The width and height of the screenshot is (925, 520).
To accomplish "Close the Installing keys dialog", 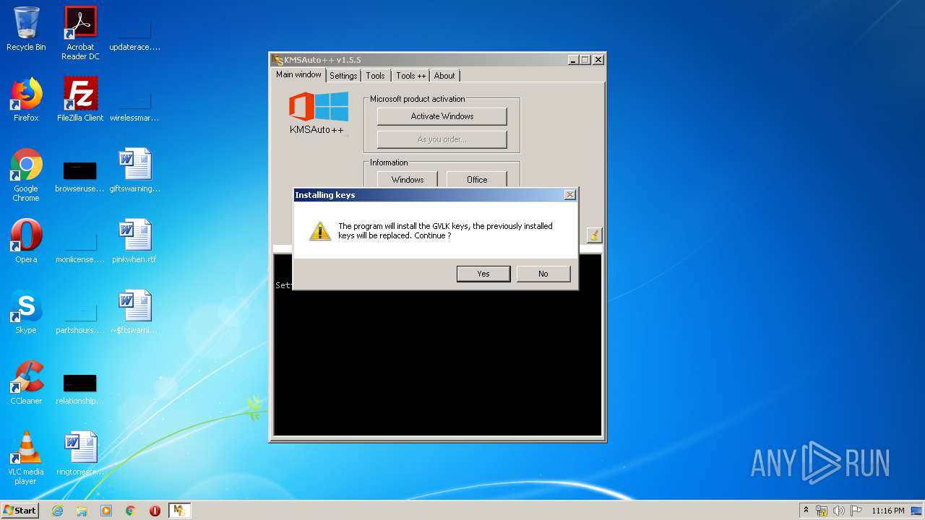I will [x=569, y=195].
